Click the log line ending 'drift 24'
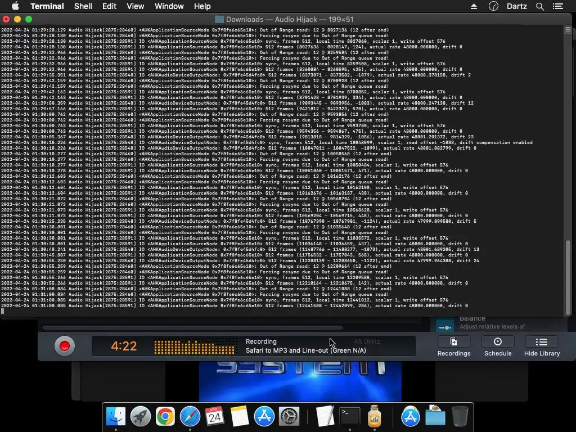This screenshot has width=576, height=432. pyautogui.click(x=240, y=261)
